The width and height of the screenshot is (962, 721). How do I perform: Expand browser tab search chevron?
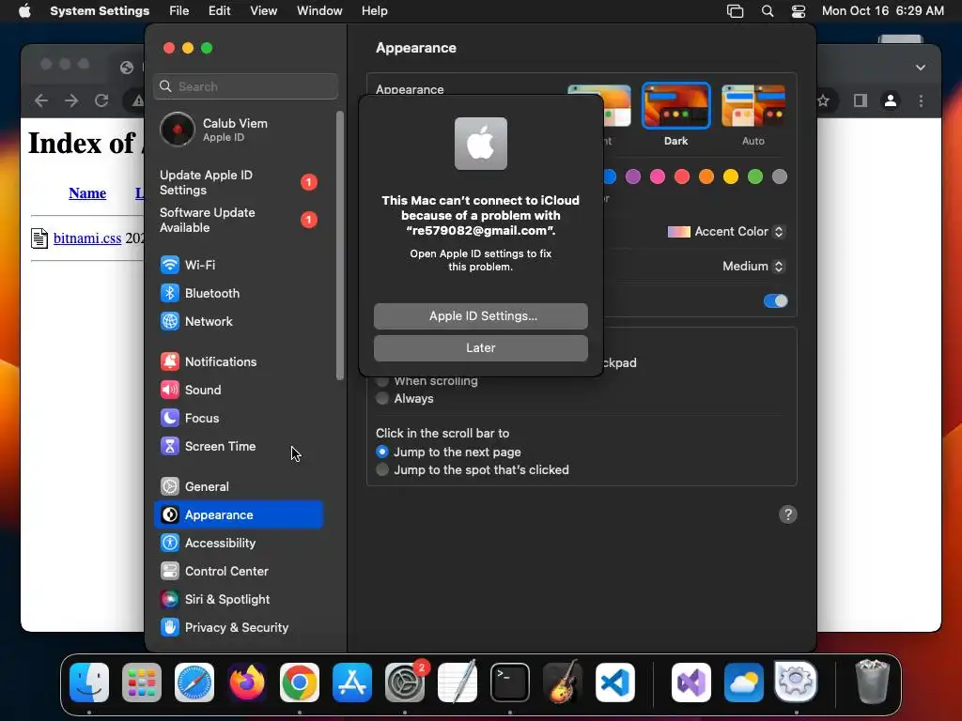tap(921, 68)
